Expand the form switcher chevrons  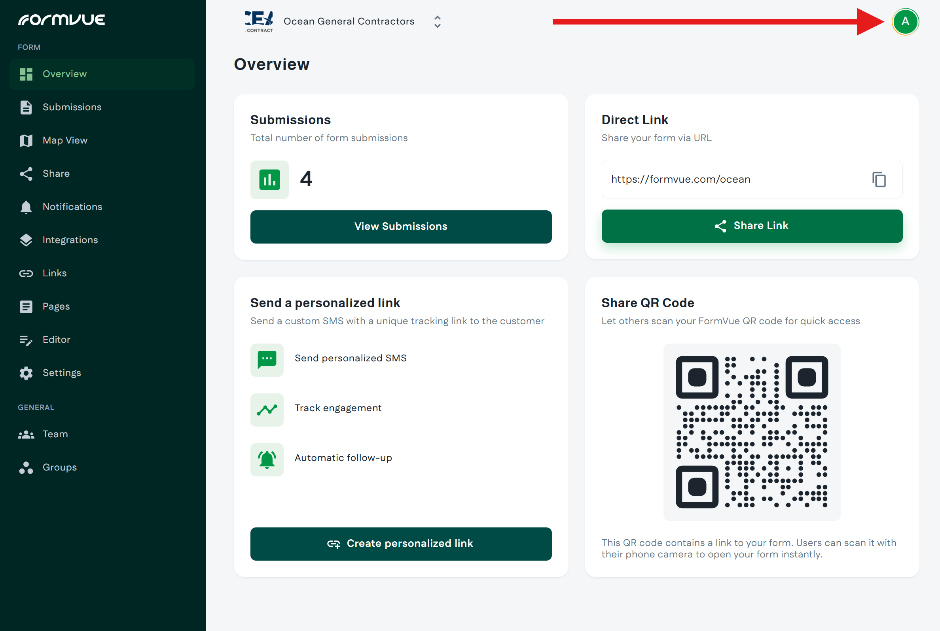[x=437, y=22]
